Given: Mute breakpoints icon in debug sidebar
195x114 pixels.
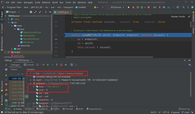Looking at the screenshot, I should point(6,95).
